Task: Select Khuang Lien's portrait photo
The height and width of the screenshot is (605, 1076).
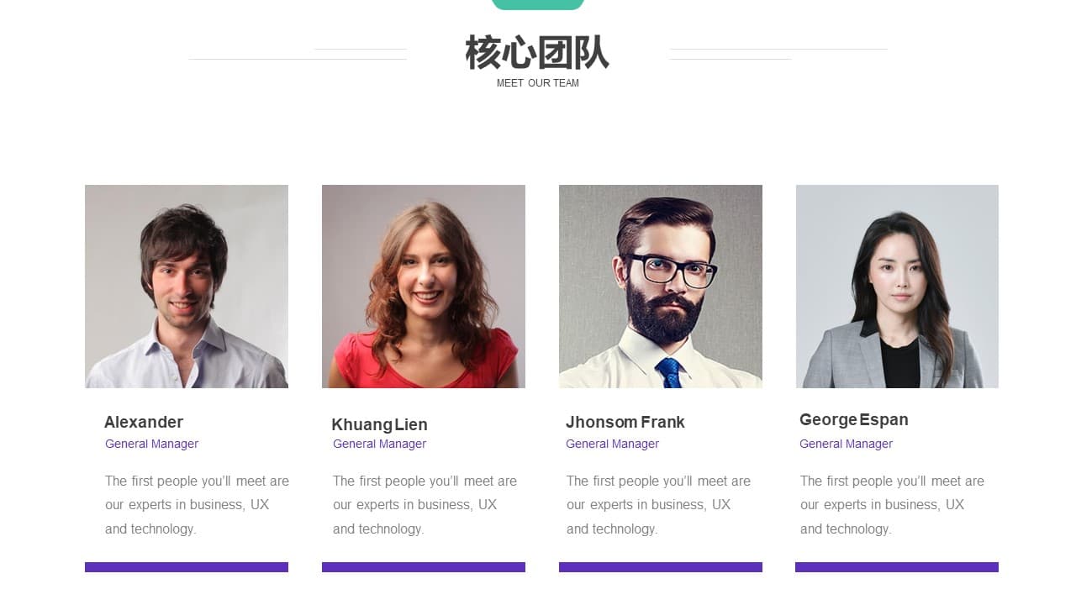Action: click(x=424, y=287)
